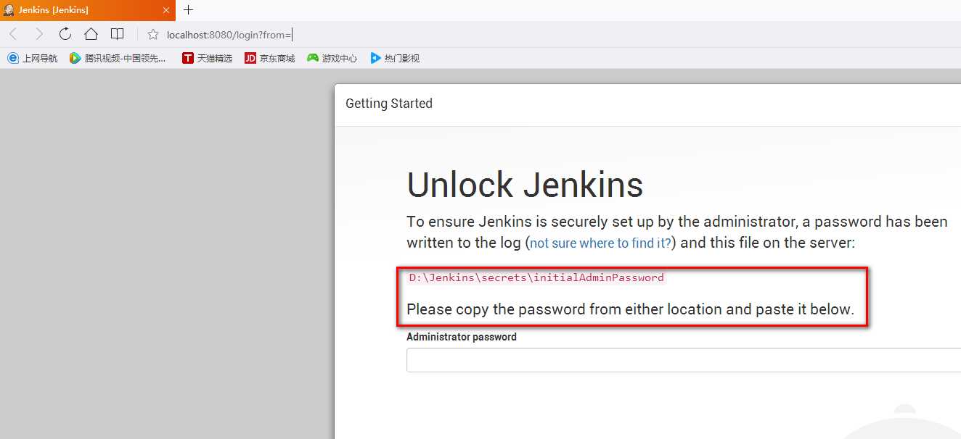The height and width of the screenshot is (439, 961).
Task: Click the Administrator password label
Action: click(x=462, y=337)
